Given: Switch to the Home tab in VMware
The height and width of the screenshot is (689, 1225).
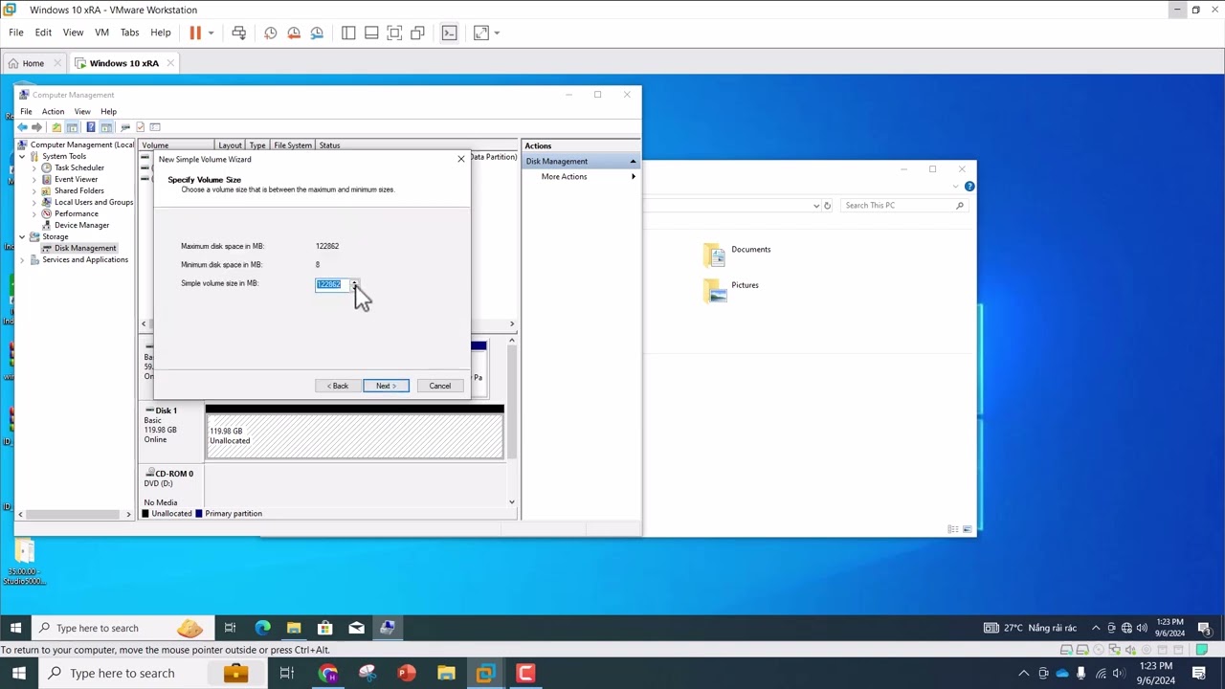Looking at the screenshot, I should tap(33, 63).
